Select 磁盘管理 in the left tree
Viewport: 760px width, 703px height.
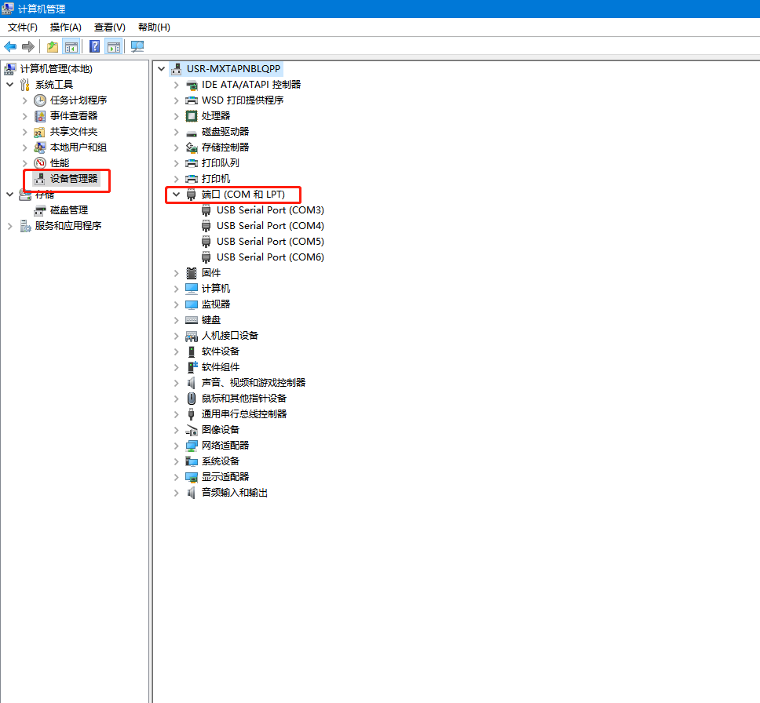(69, 210)
